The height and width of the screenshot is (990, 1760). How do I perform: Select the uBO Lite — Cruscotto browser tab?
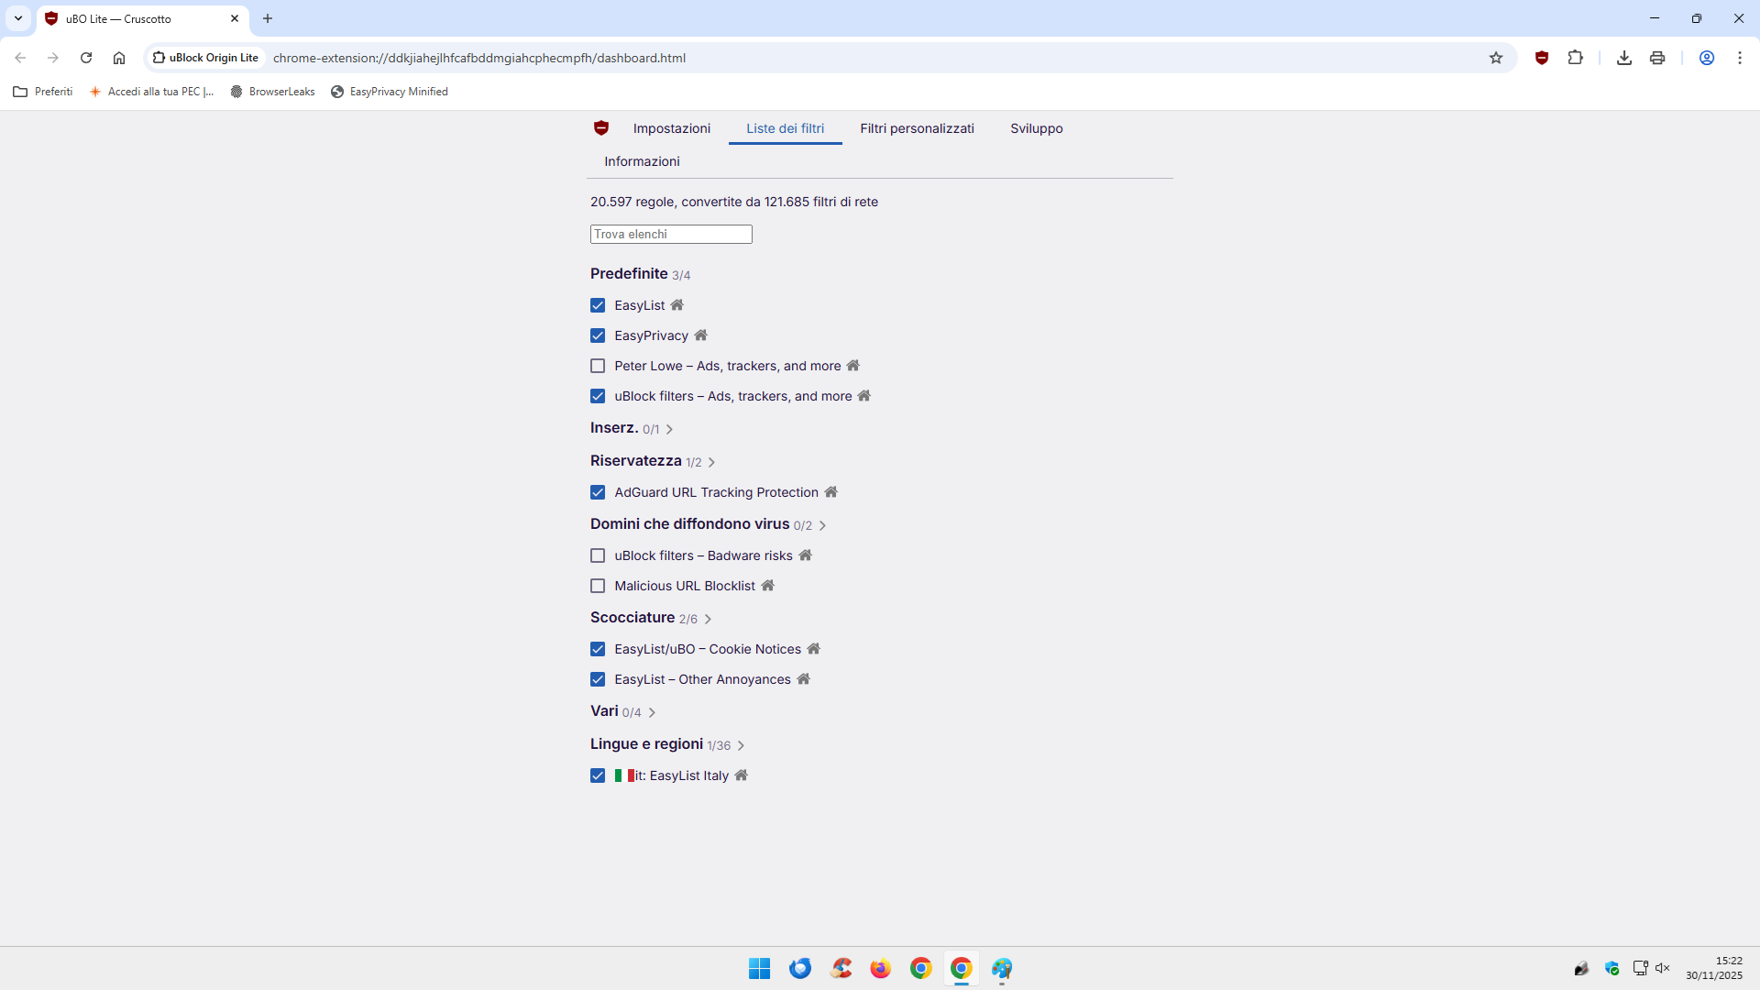click(142, 18)
